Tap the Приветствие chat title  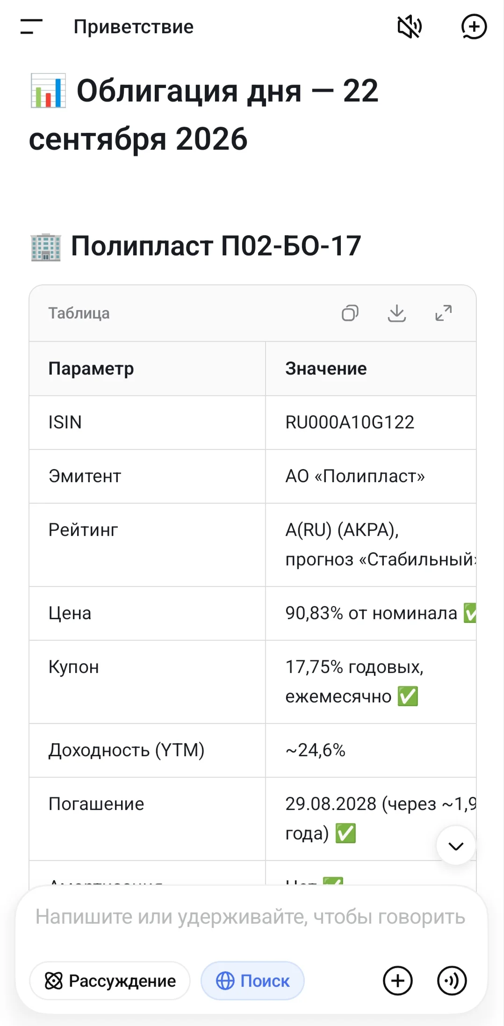pyautogui.click(x=134, y=27)
